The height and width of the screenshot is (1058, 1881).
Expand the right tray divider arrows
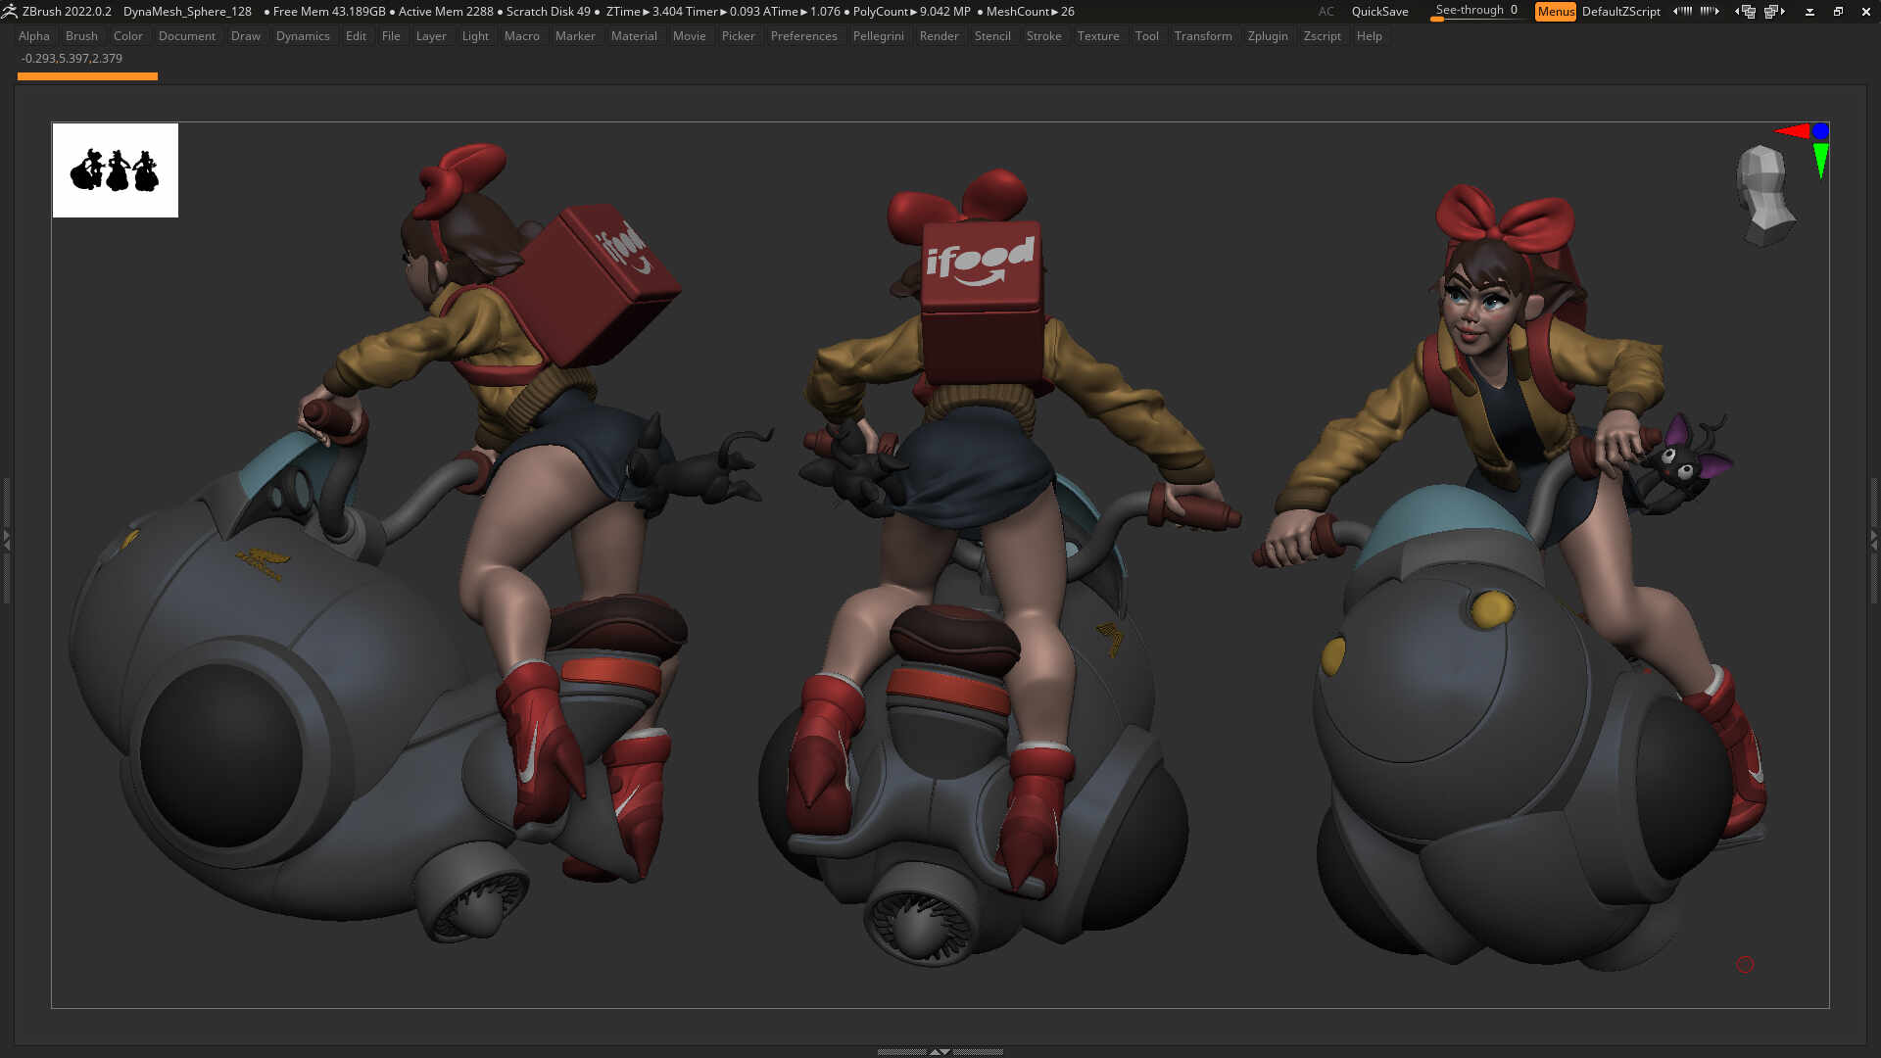[1874, 539]
